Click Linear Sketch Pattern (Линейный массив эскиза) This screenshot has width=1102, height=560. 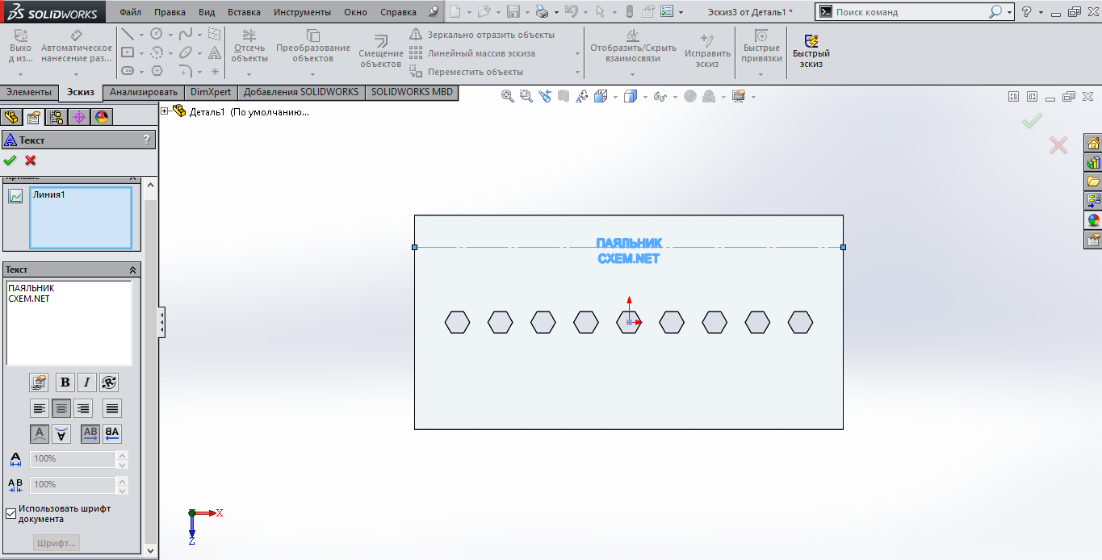click(x=472, y=53)
